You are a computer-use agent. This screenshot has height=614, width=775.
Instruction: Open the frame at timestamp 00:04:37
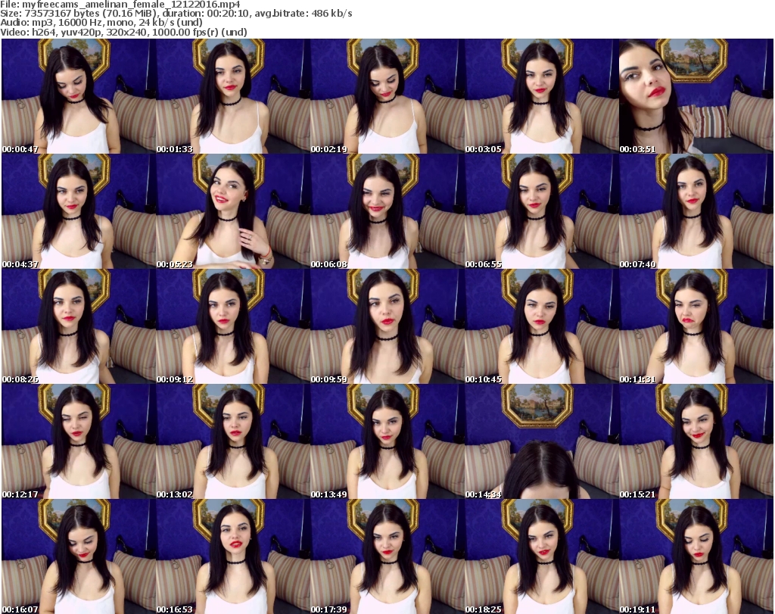pyautogui.click(x=79, y=211)
